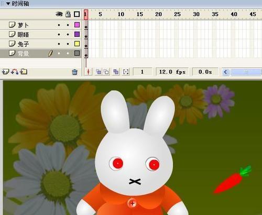This screenshot has width=262, height=215.
Task: Select the 背景 layer
Action: tap(40, 53)
